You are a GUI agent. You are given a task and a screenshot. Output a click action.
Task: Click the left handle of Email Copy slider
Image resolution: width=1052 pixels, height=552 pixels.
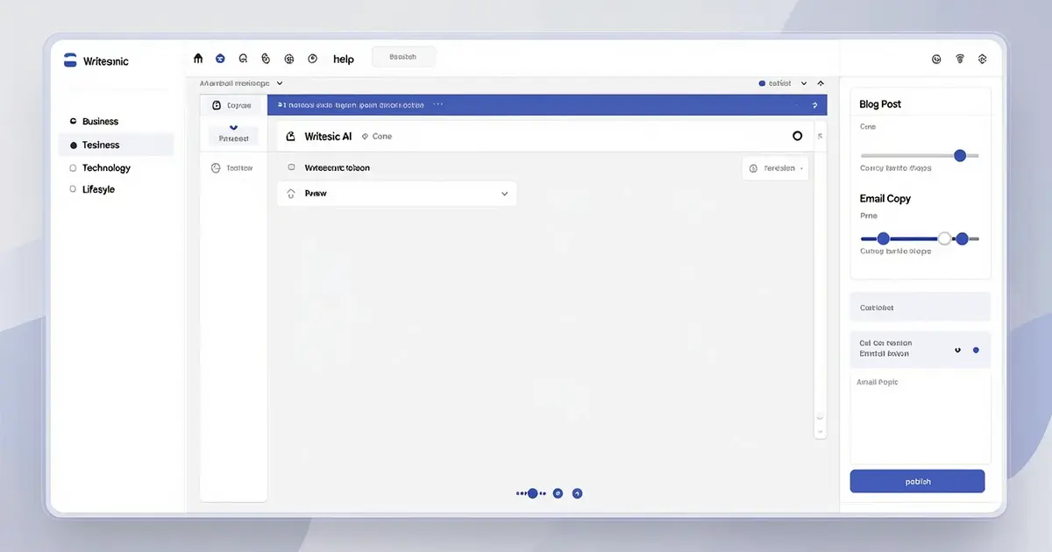click(884, 238)
